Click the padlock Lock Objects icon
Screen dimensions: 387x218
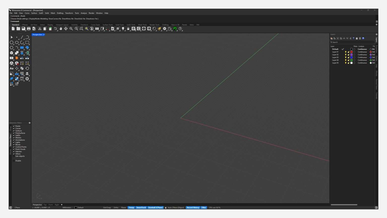(128, 29)
